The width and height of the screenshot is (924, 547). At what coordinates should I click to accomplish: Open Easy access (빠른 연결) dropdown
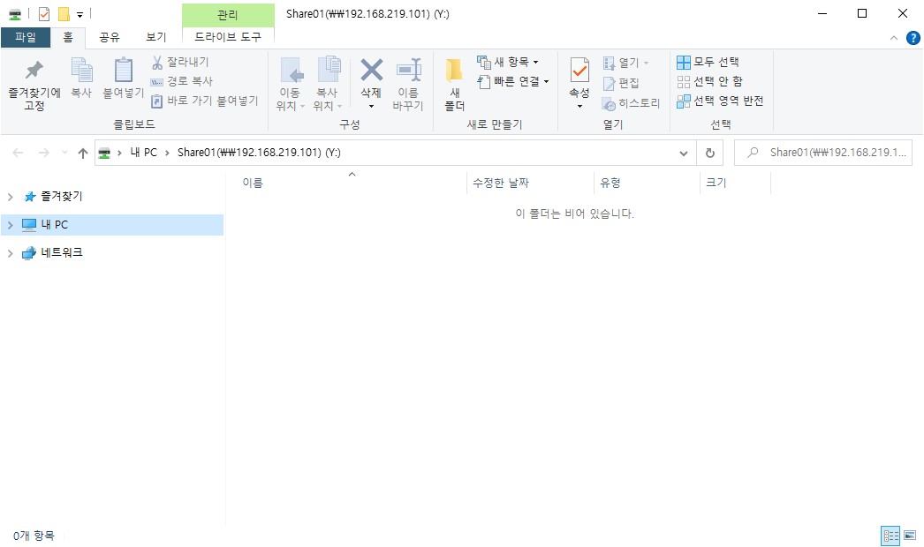coord(513,81)
